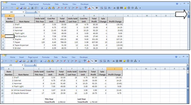Select the 768.00 Total Profit cell for Paper
This screenshot has width=191, height=105.
(x=62, y=42)
